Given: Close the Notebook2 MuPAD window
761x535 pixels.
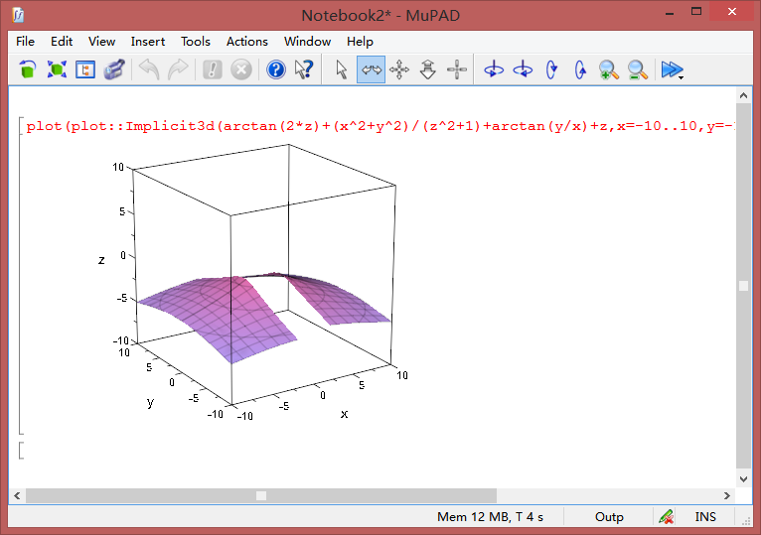Looking at the screenshot, I should coord(732,12).
